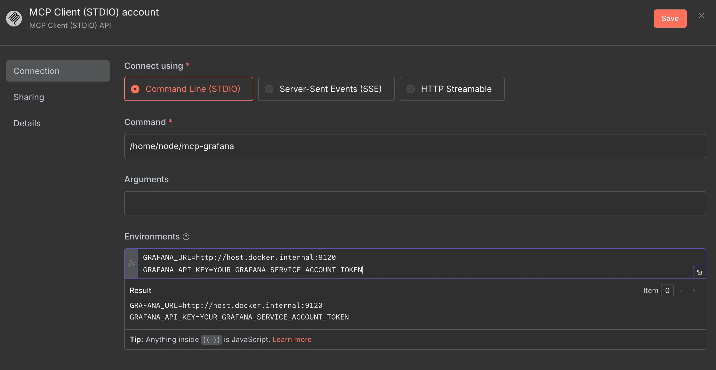Image resolution: width=716 pixels, height=370 pixels.
Task: Go to the previous result item
Action: tap(681, 291)
